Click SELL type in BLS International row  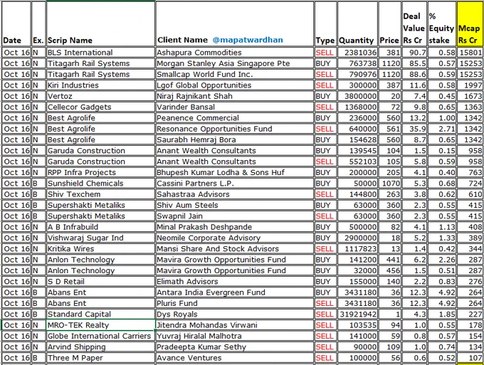325,53
